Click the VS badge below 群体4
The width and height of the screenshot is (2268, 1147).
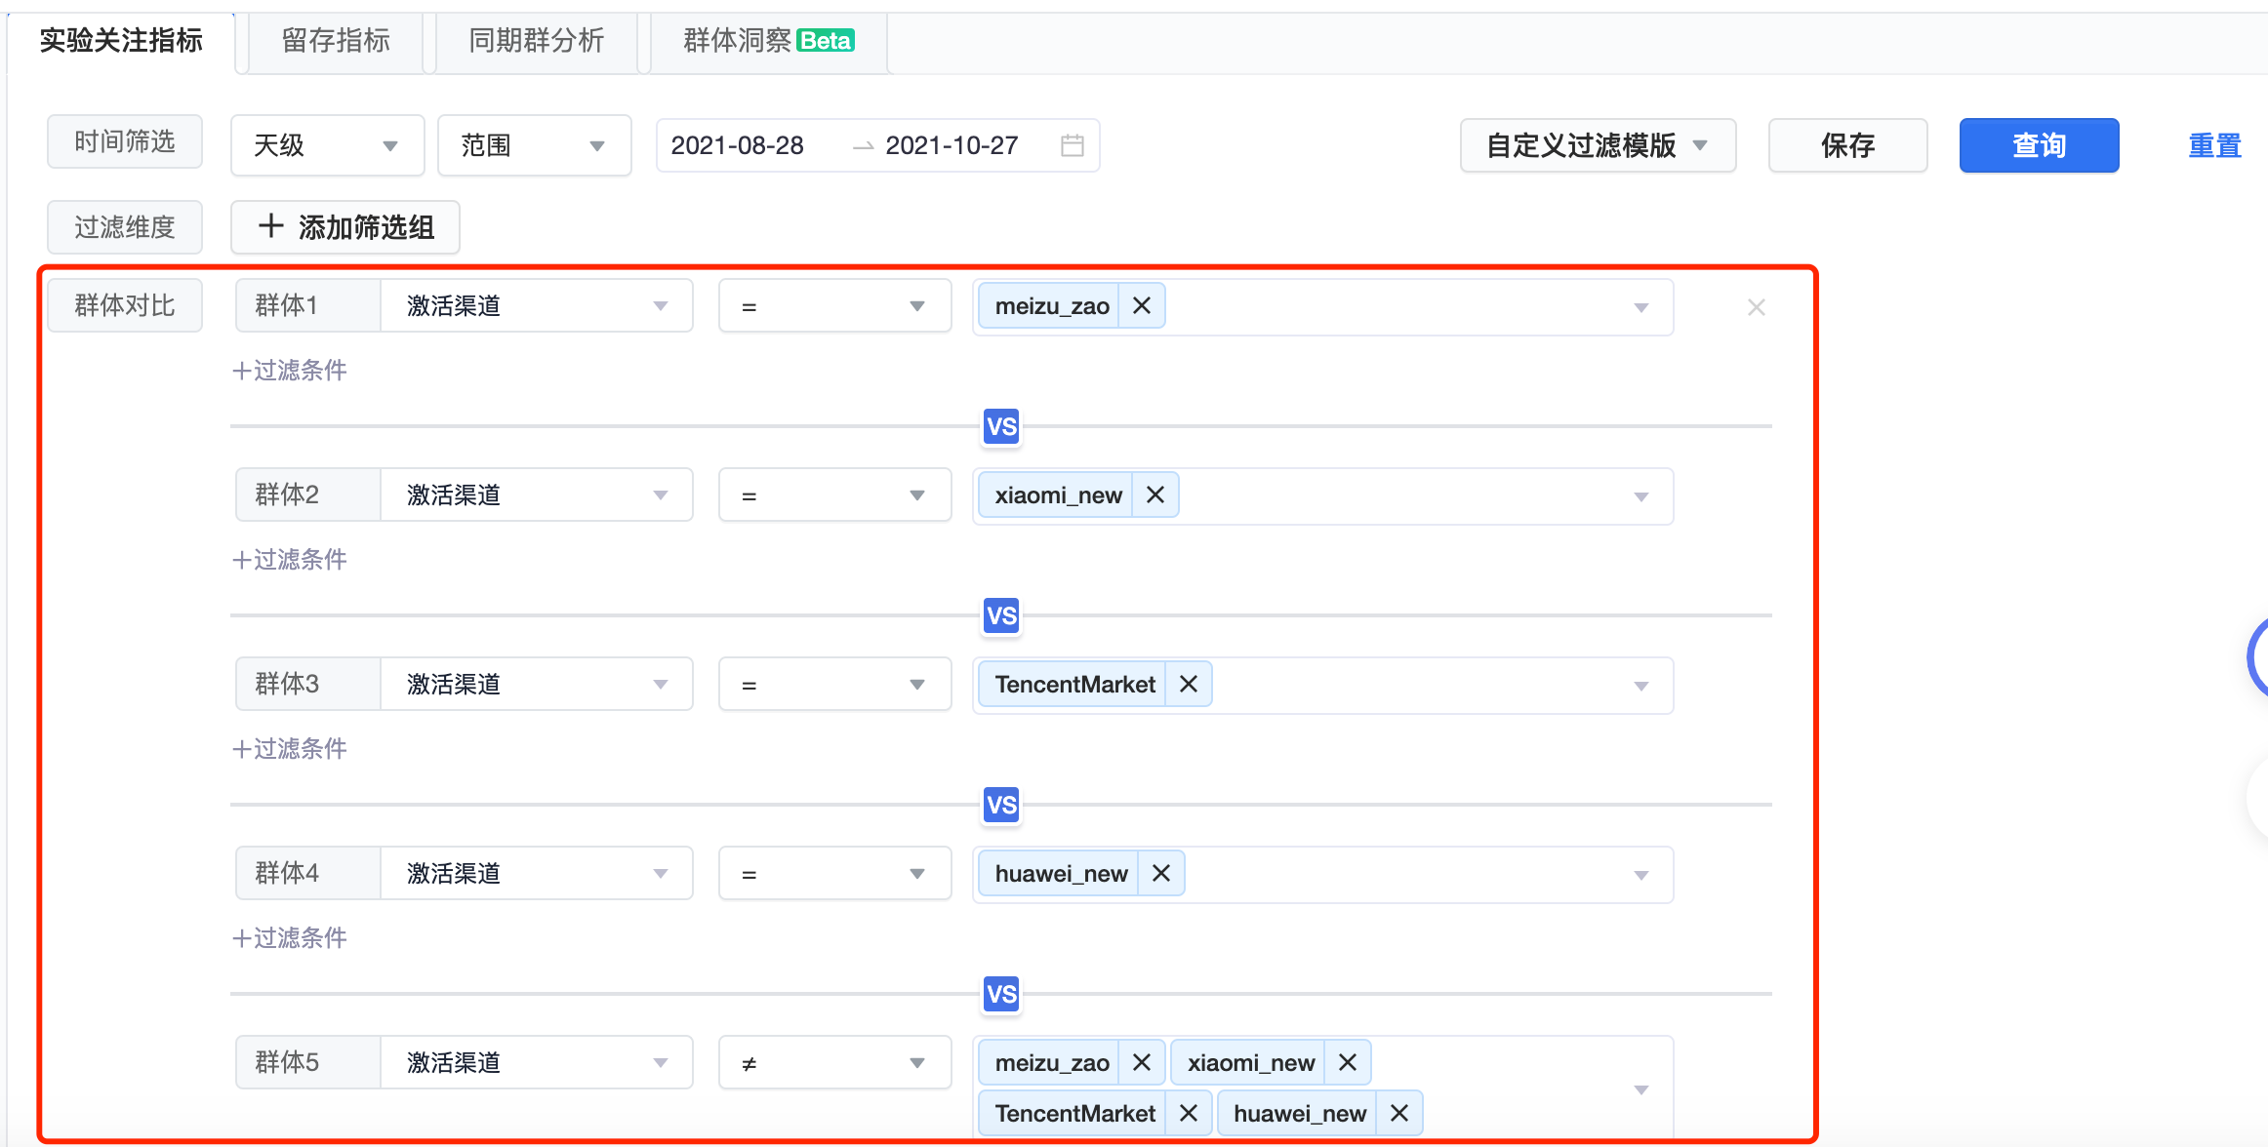coord(1002,994)
